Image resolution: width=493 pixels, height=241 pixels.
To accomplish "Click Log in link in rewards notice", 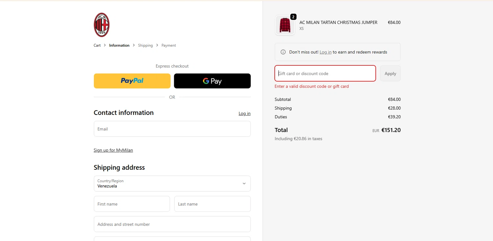I will point(325,52).
